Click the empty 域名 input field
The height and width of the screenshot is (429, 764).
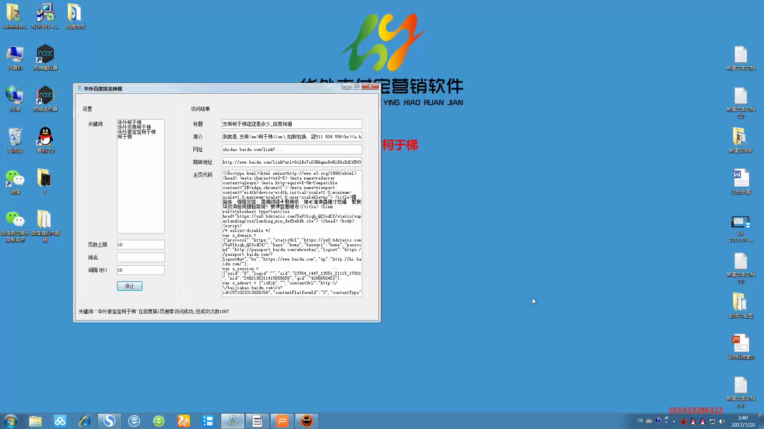pyautogui.click(x=140, y=257)
